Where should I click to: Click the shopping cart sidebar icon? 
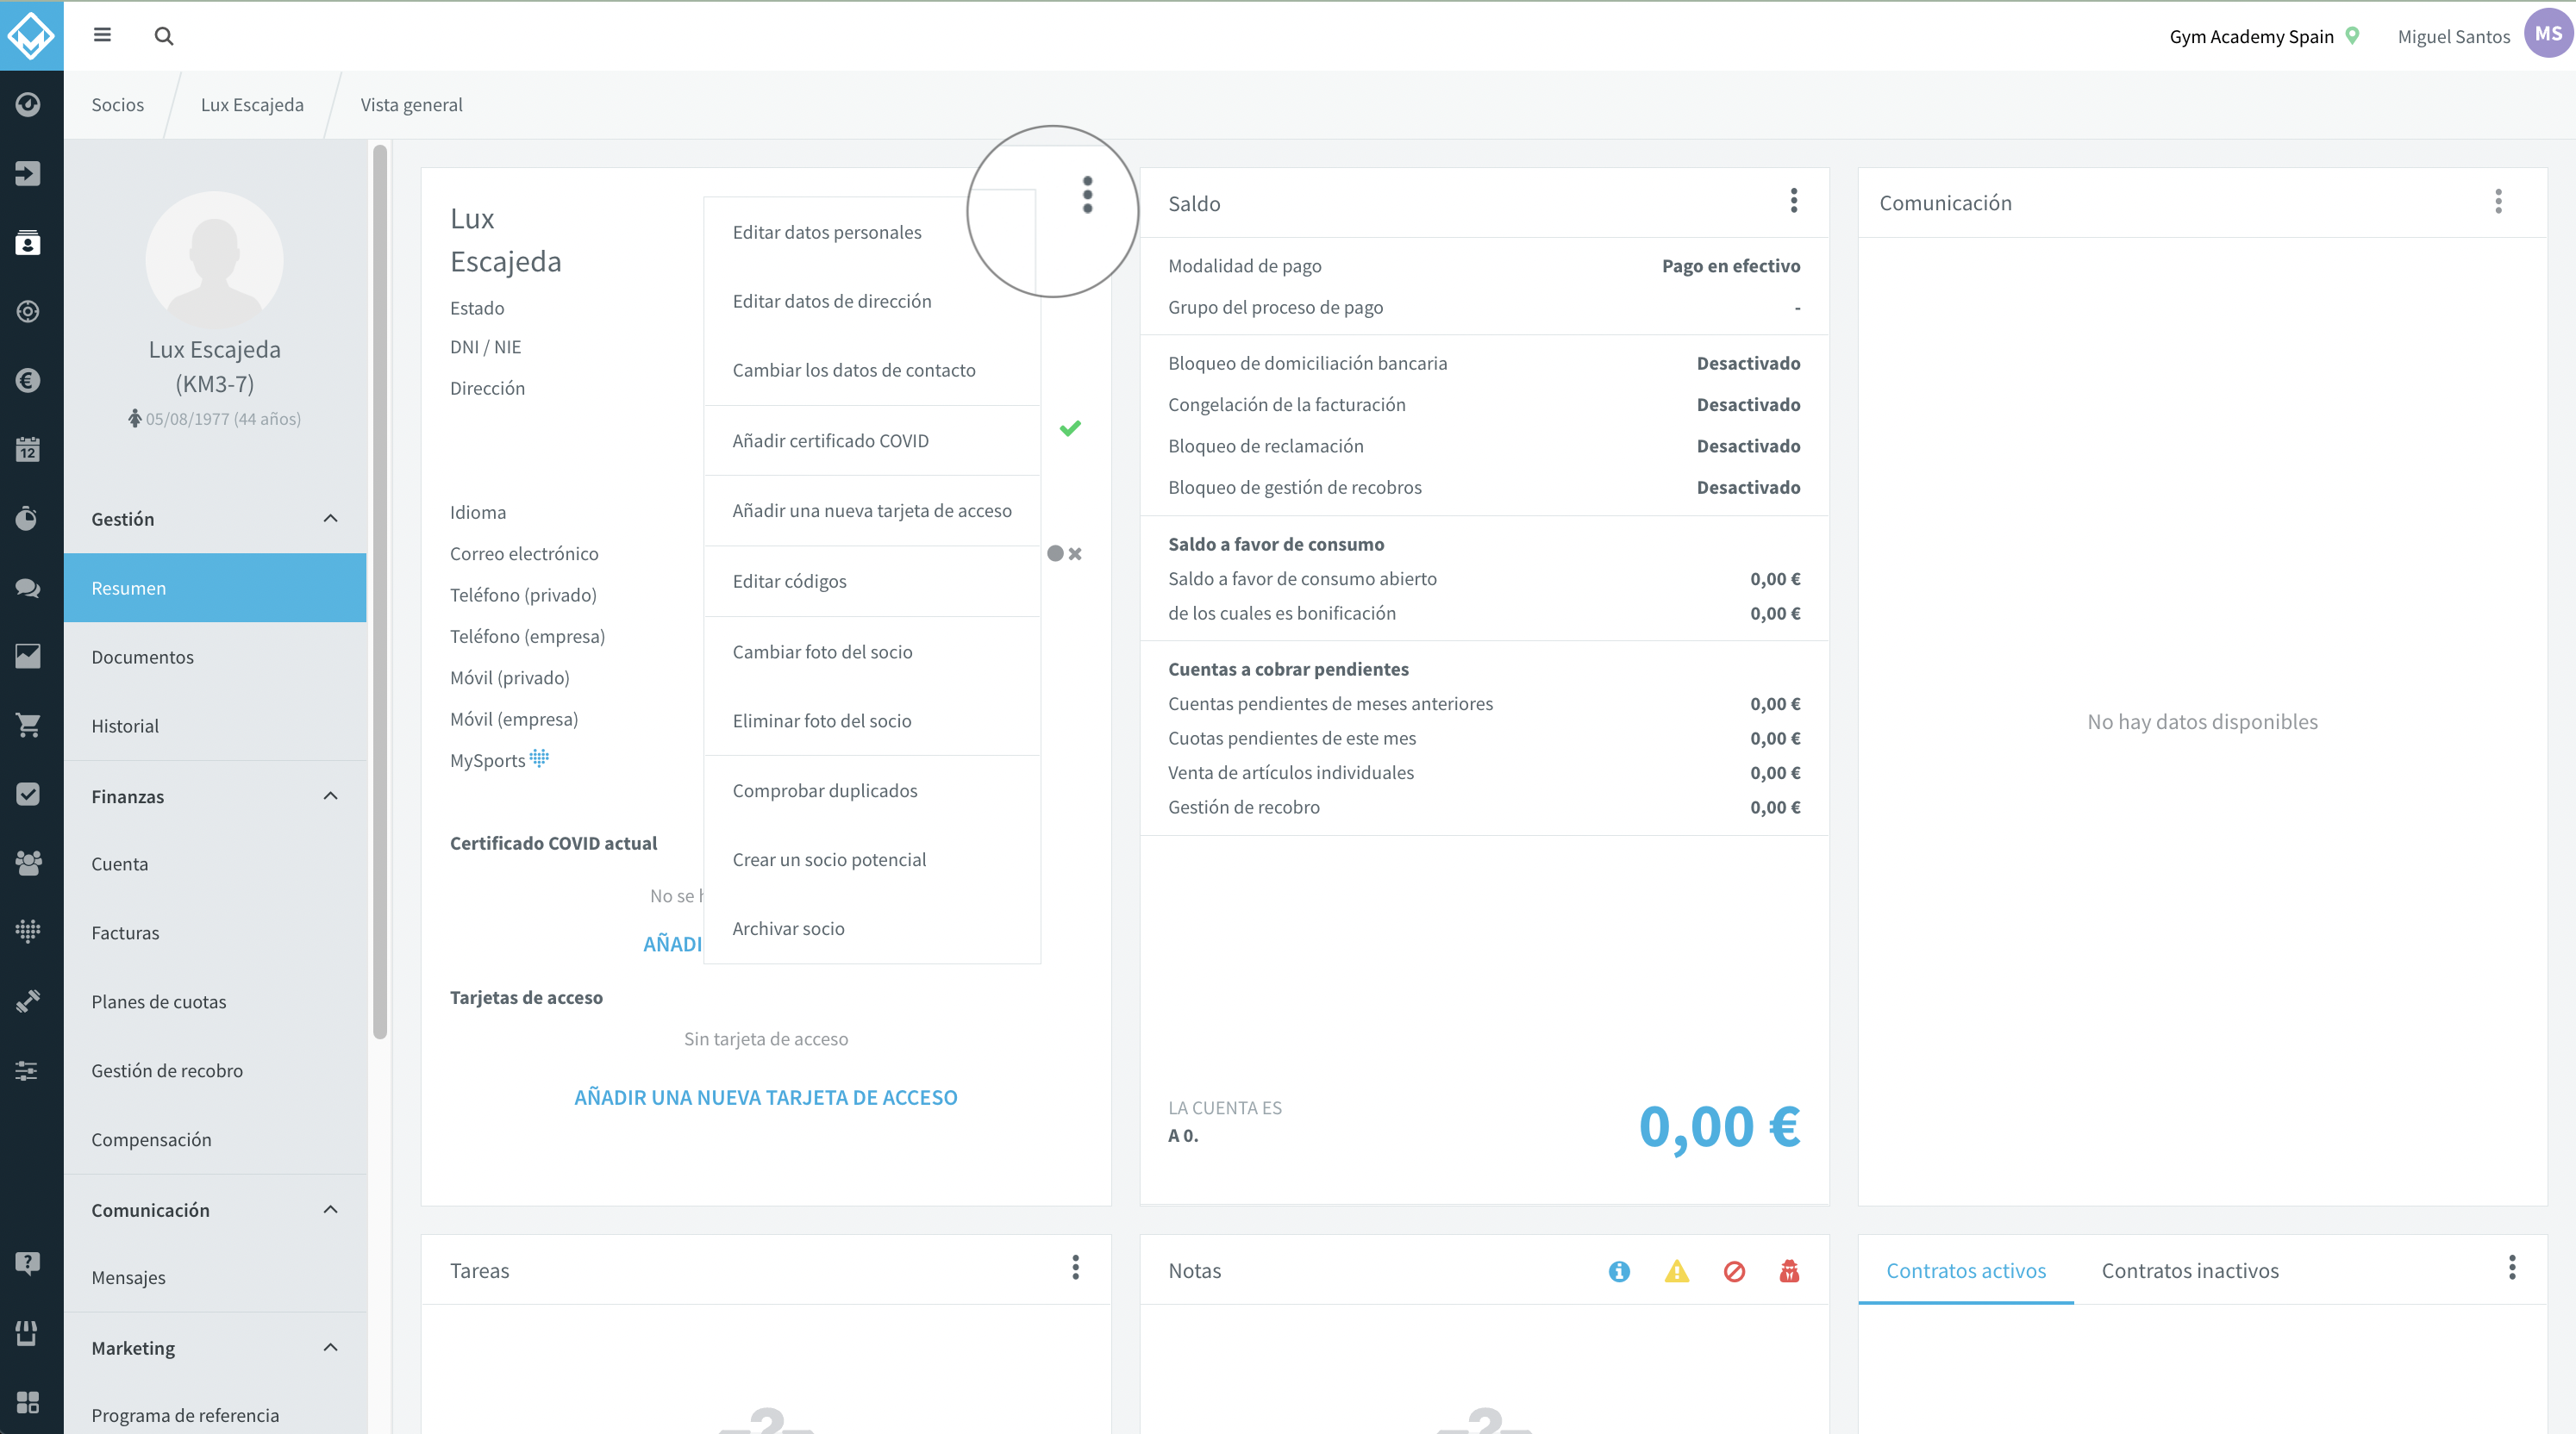click(28, 726)
